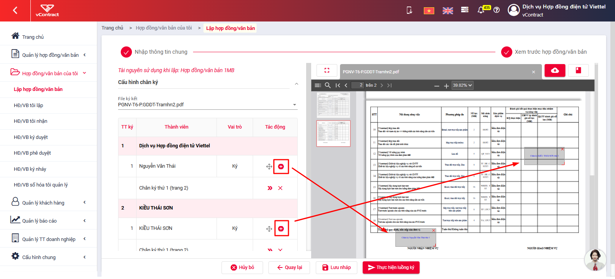Add signature position for Nguyễn Văn Thái
Viewport: 615px width, 279px height.
pyautogui.click(x=281, y=167)
